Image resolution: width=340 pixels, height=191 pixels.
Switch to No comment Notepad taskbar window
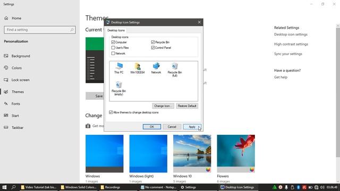158,187
